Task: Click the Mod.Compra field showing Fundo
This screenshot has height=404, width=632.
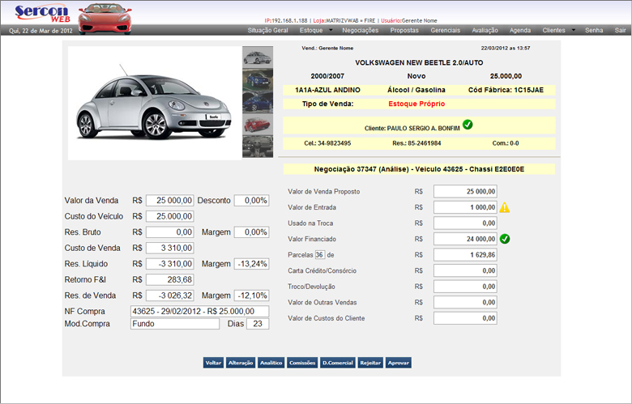Action: coord(175,324)
